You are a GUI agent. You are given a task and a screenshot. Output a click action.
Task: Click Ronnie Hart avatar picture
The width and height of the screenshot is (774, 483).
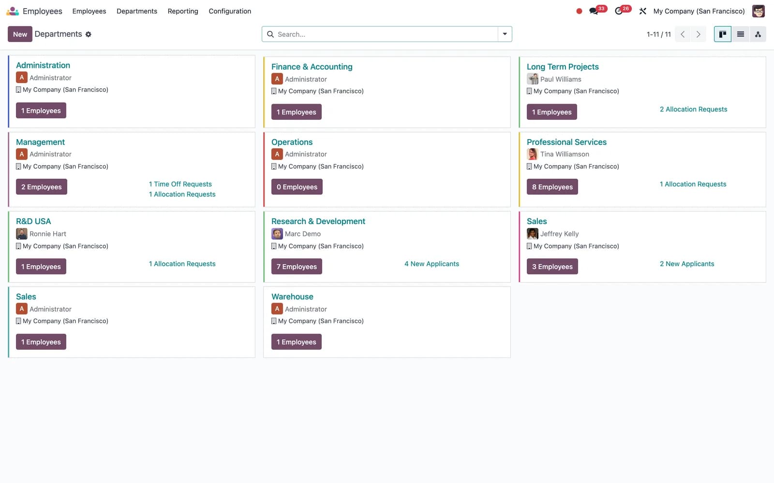point(22,234)
